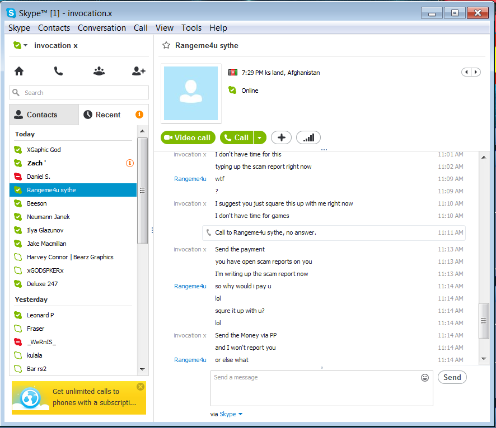Select Jake Macmillan contact
The image size is (496, 428).
73,244
